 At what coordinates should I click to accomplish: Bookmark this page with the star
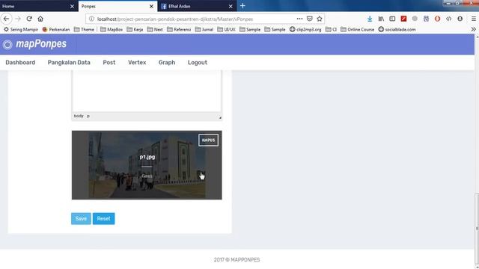[x=320, y=19]
